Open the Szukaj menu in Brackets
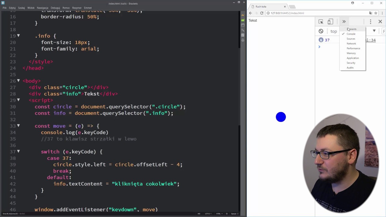The image size is (386, 217). click(21, 8)
